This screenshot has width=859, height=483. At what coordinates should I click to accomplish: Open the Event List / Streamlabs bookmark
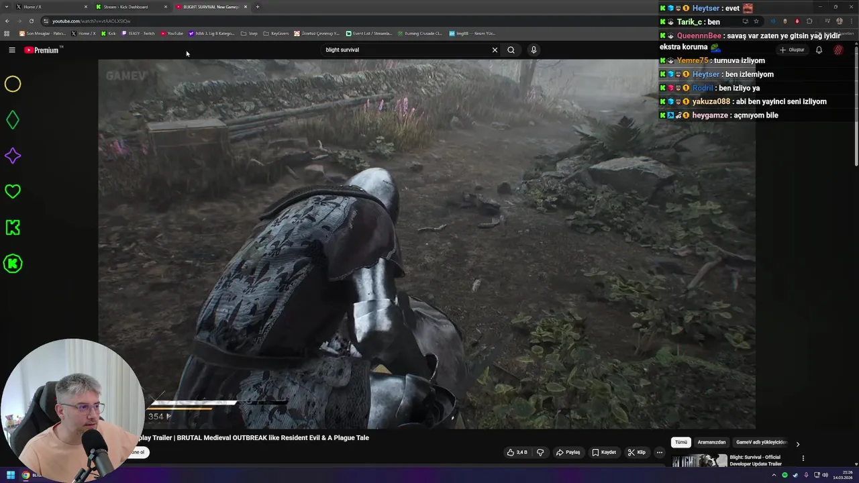(369, 33)
